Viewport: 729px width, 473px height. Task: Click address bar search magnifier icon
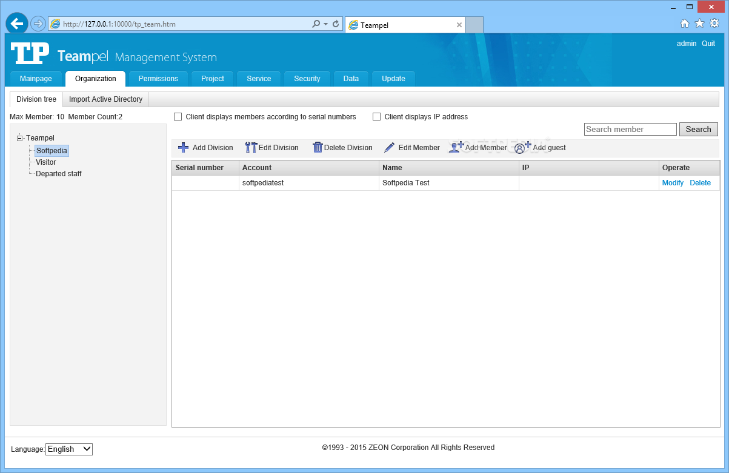click(x=316, y=24)
